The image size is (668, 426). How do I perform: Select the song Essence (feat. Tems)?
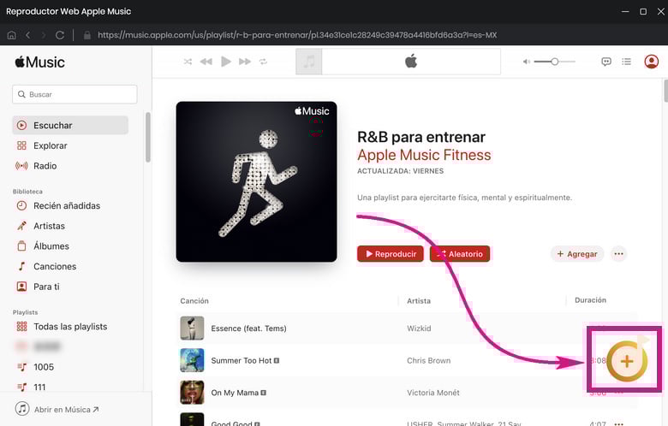pyautogui.click(x=249, y=328)
